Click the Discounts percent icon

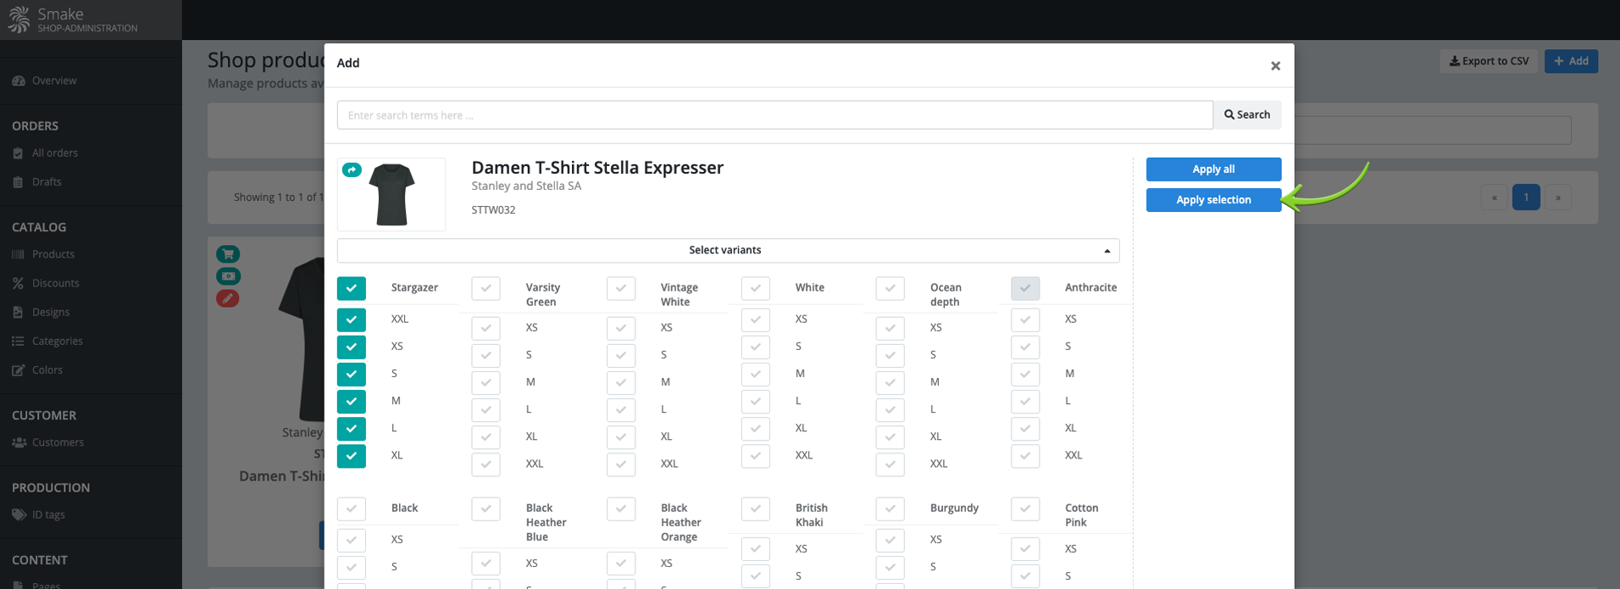[x=18, y=283]
